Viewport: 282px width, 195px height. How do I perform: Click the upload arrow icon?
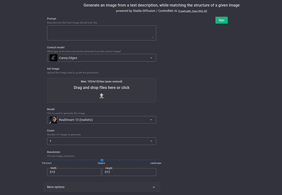pos(102,96)
